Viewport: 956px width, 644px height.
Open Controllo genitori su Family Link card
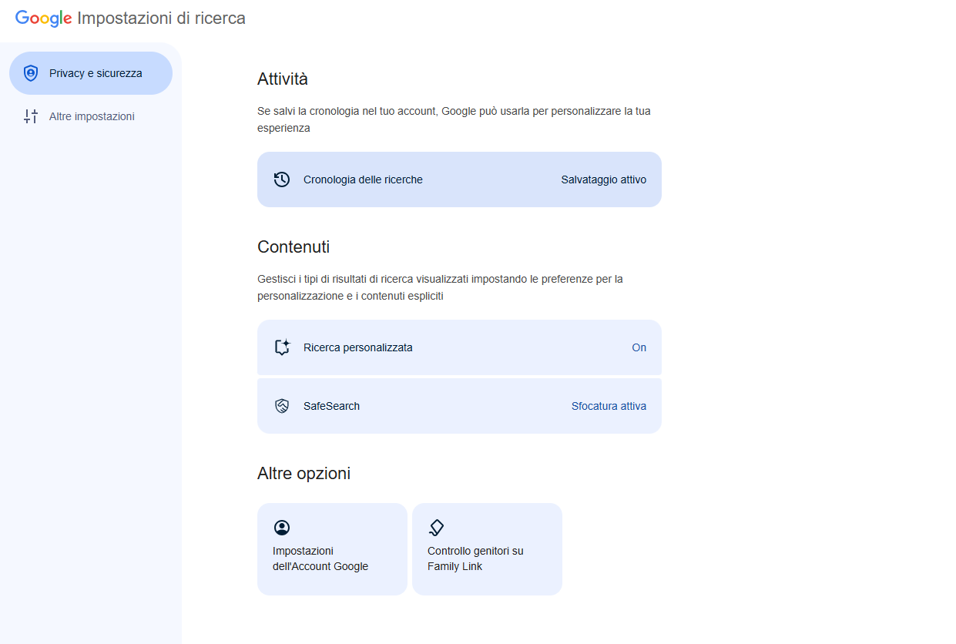coord(487,549)
